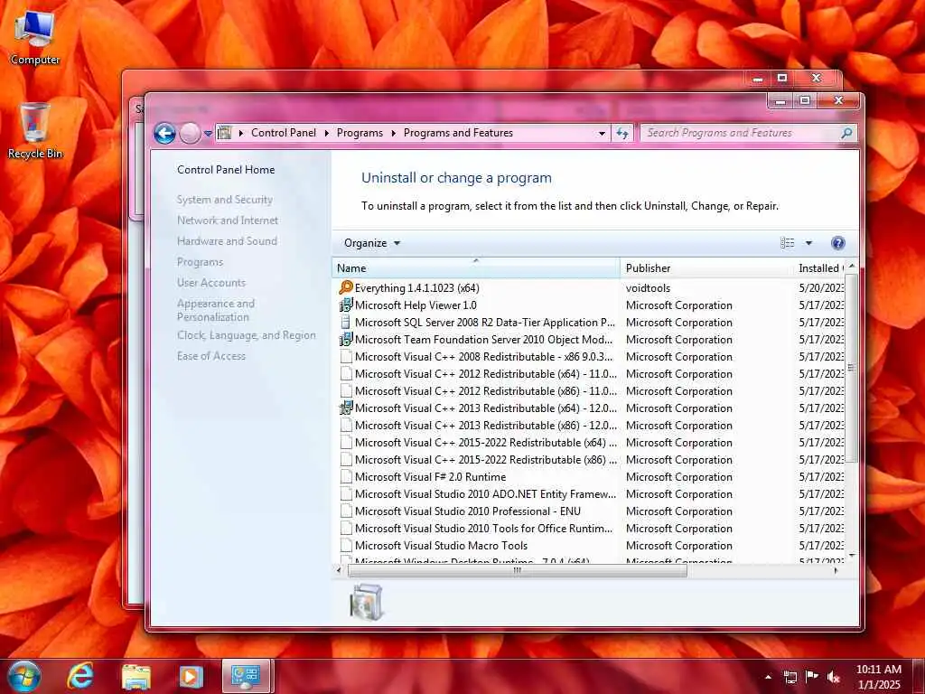925x694 pixels.
Task: Select Microsoft Visual Studio Macro Tools row
Action: click(x=592, y=545)
